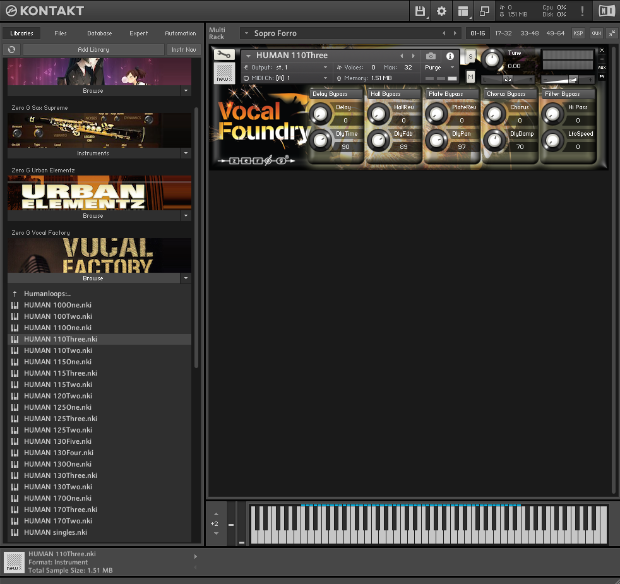Click the instrument's new icon thumbnail
This screenshot has width=620, height=584.
pos(224,73)
